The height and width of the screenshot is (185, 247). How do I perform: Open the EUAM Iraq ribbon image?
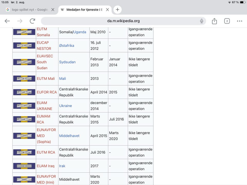[x=24, y=166]
